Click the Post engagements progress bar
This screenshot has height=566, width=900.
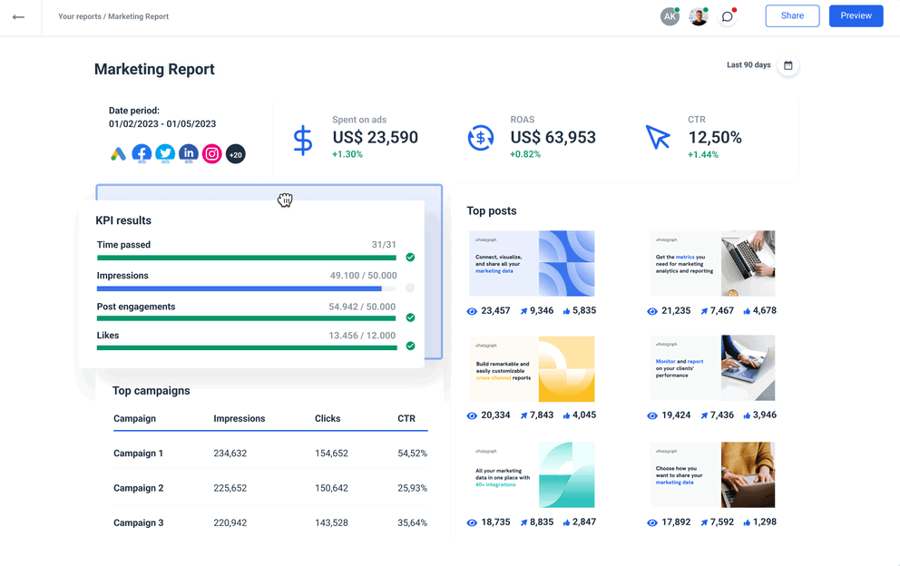point(246,318)
